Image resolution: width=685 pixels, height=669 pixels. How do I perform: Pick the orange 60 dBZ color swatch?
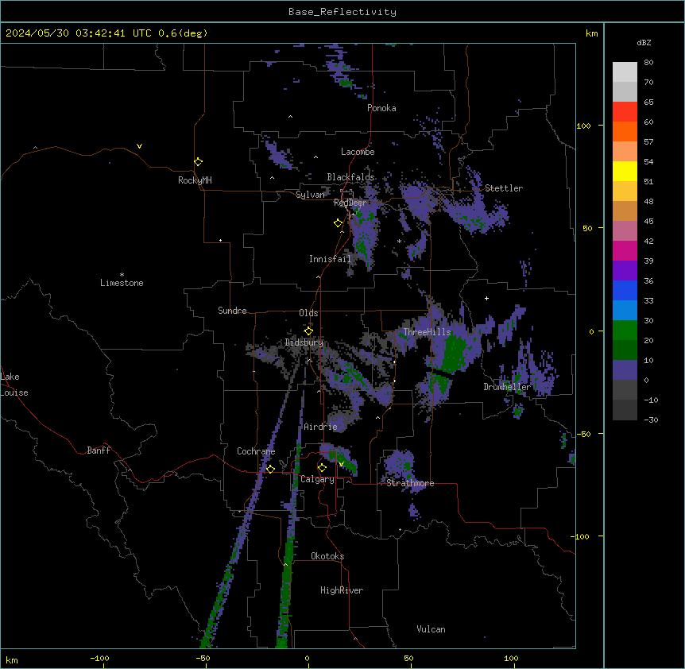point(625,131)
